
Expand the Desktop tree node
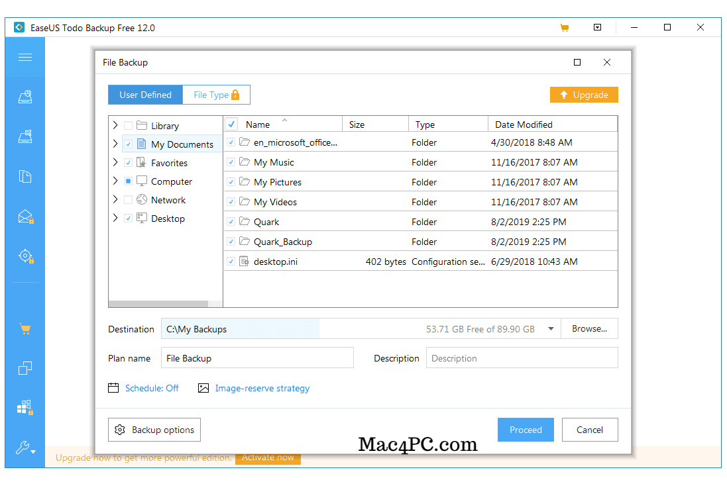point(115,218)
